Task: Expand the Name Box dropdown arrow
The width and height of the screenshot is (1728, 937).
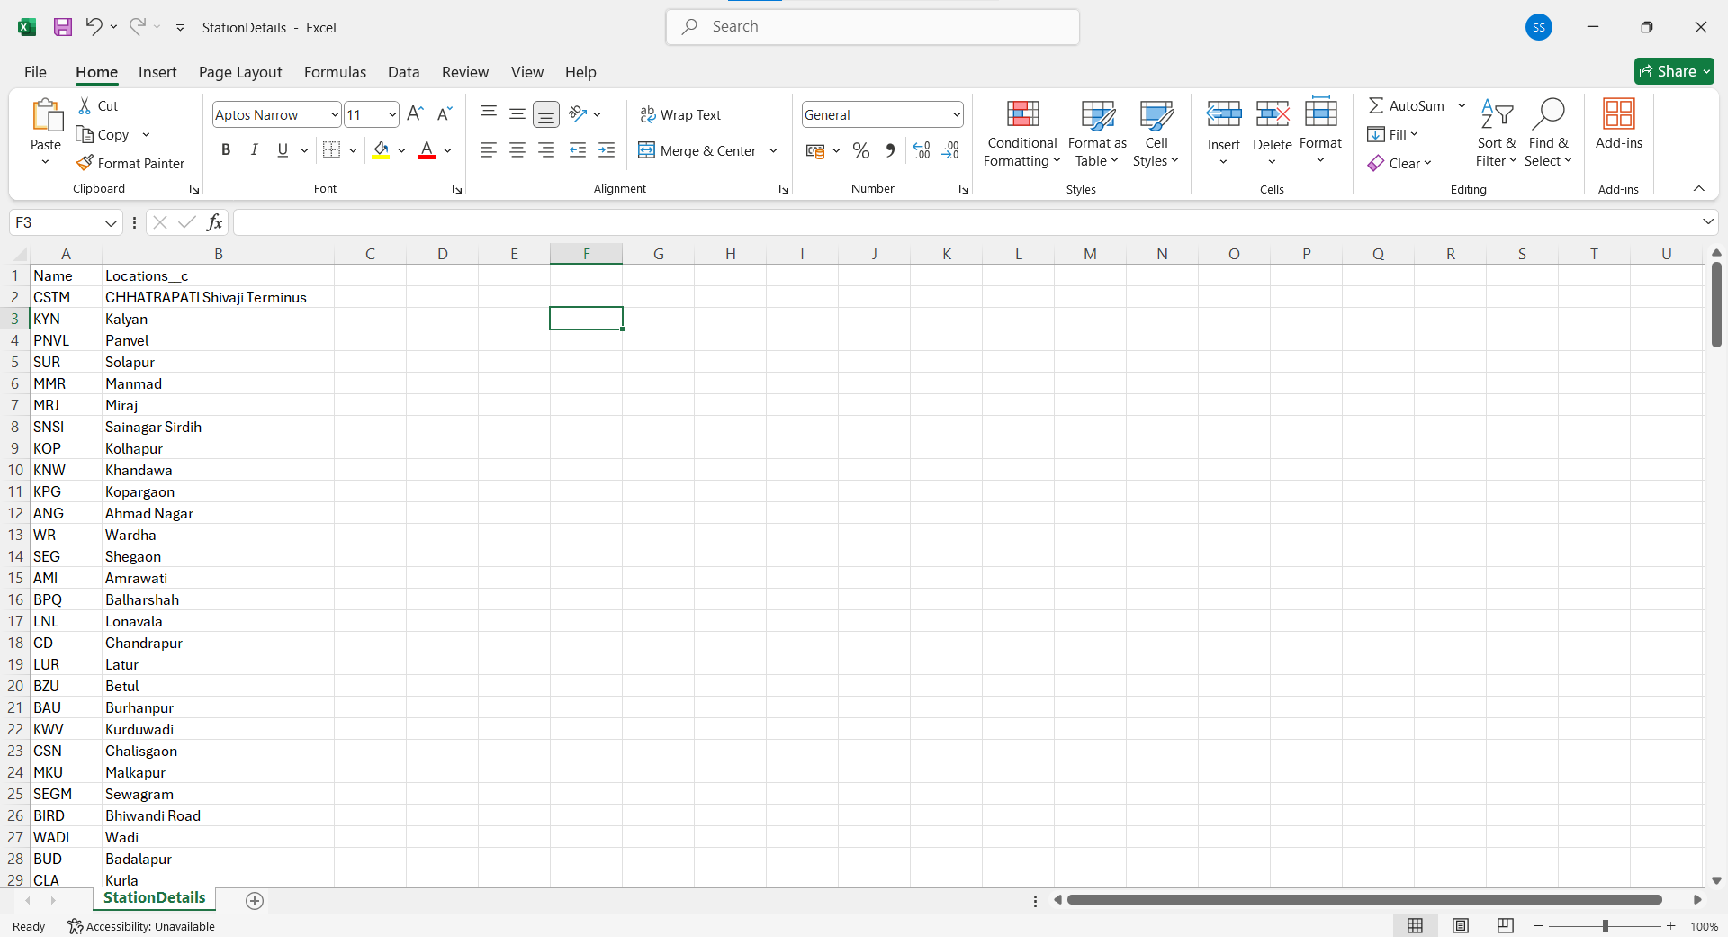Action: [x=111, y=222]
